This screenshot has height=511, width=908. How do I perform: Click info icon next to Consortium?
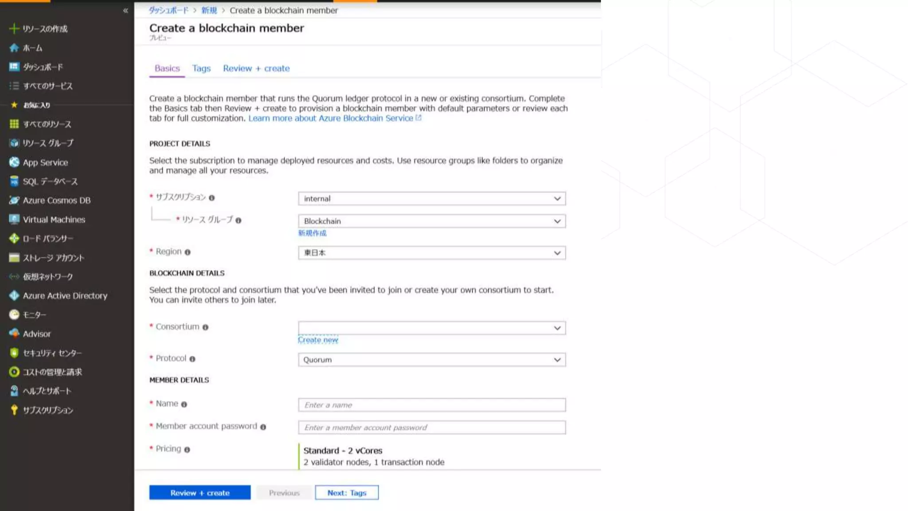205,327
